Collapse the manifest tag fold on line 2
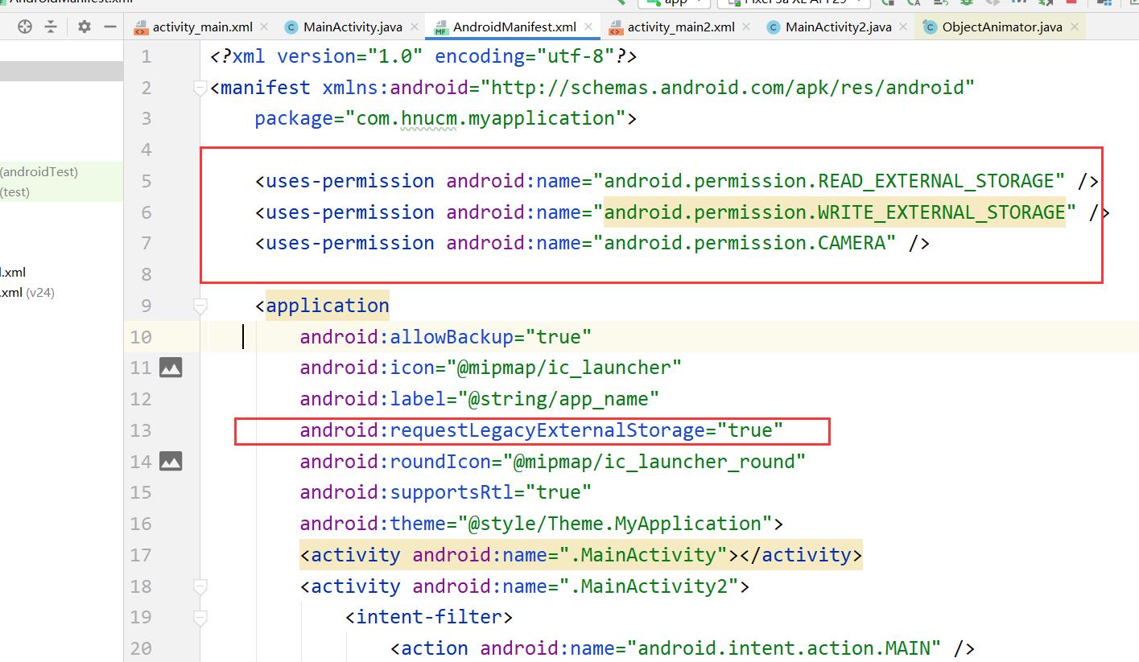1139x662 pixels. tap(200, 88)
